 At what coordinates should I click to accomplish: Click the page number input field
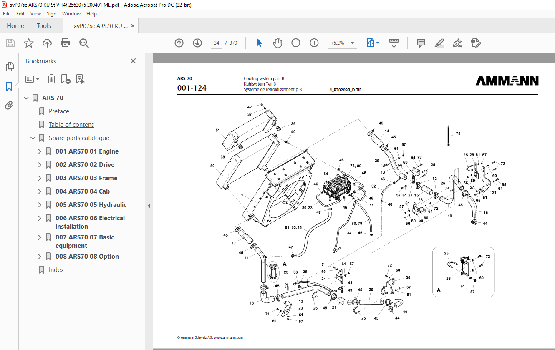216,43
